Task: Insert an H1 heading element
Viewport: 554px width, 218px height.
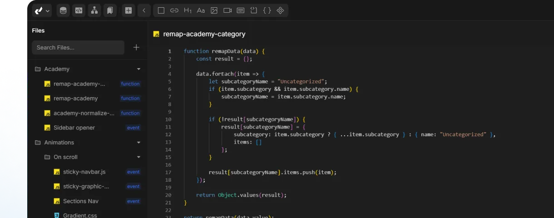Action: (188, 10)
